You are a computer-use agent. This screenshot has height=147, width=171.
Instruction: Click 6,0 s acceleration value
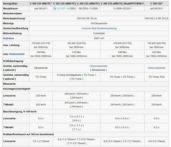(157, 119)
